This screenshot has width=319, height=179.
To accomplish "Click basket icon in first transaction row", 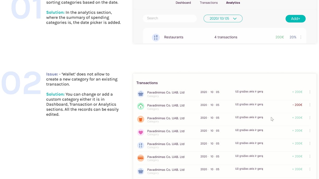I will (x=141, y=94).
